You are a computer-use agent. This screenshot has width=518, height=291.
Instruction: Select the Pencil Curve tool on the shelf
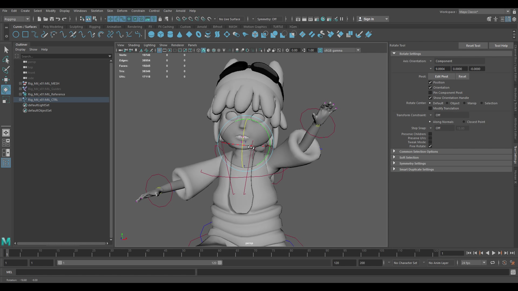[x=45, y=34]
